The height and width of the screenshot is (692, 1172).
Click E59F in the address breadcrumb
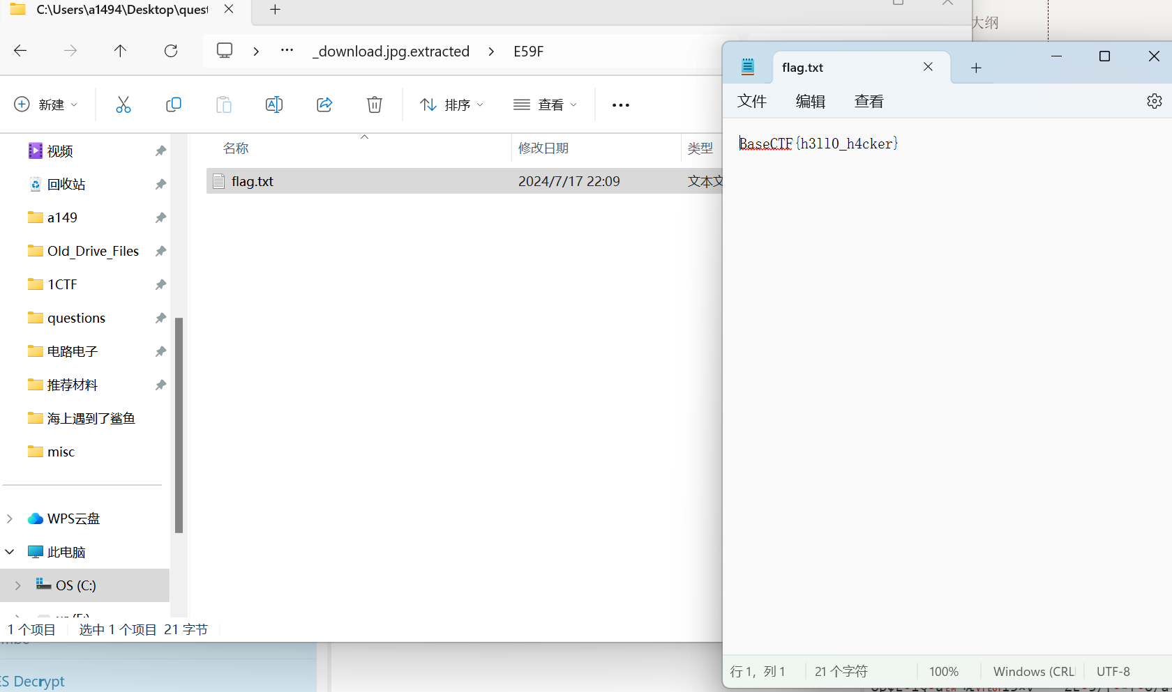[528, 52]
